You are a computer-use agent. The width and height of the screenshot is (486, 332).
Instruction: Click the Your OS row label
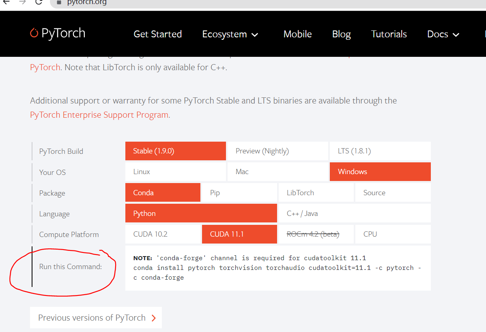click(52, 172)
